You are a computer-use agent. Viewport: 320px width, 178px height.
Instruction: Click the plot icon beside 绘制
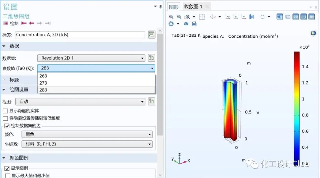(6, 23)
